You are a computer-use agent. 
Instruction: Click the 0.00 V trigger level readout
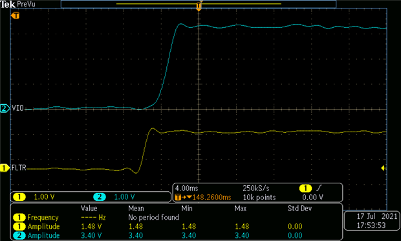(x=312, y=197)
